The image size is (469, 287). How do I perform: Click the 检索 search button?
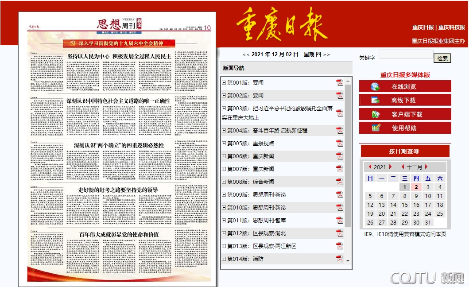coord(442,58)
